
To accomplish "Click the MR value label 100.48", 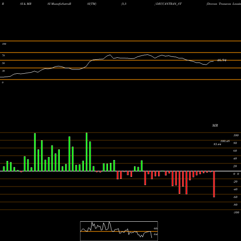I will 225,141.
